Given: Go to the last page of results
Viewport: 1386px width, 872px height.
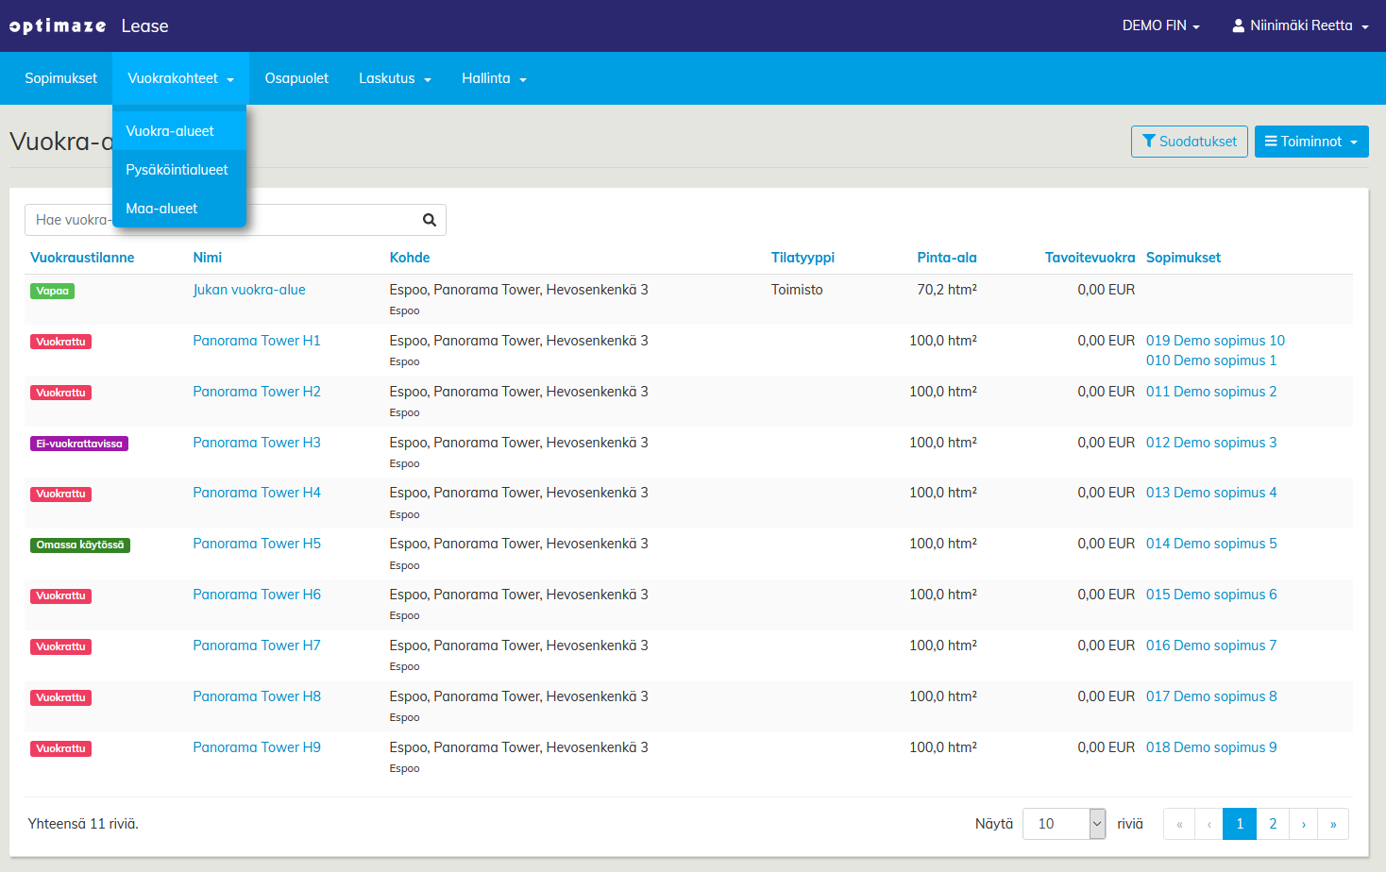Looking at the screenshot, I should pos(1332,824).
